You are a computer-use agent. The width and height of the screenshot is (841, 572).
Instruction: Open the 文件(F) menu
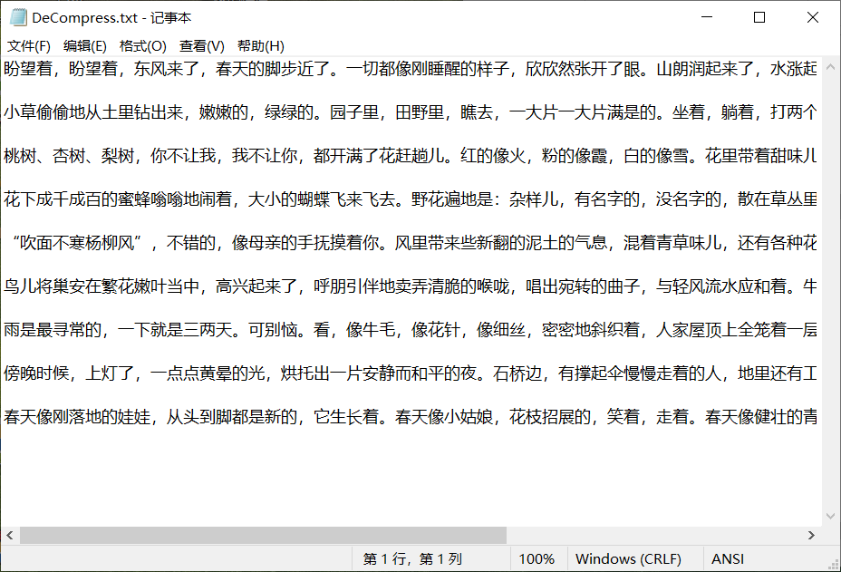[x=27, y=44]
